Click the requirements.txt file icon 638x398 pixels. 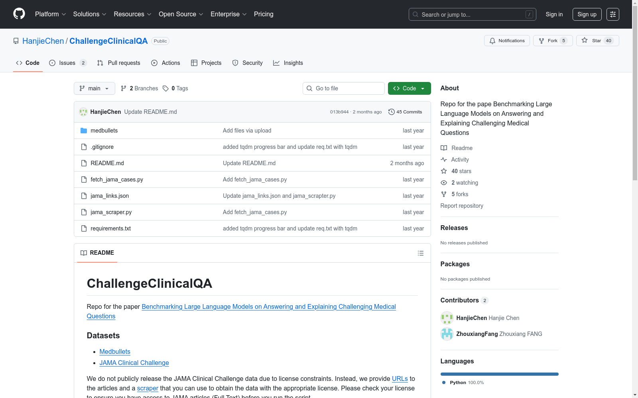(x=84, y=228)
